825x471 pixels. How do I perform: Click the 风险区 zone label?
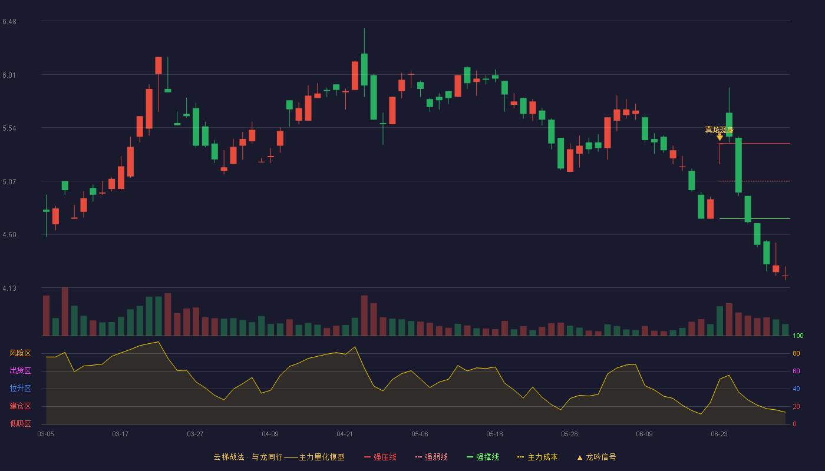20,353
